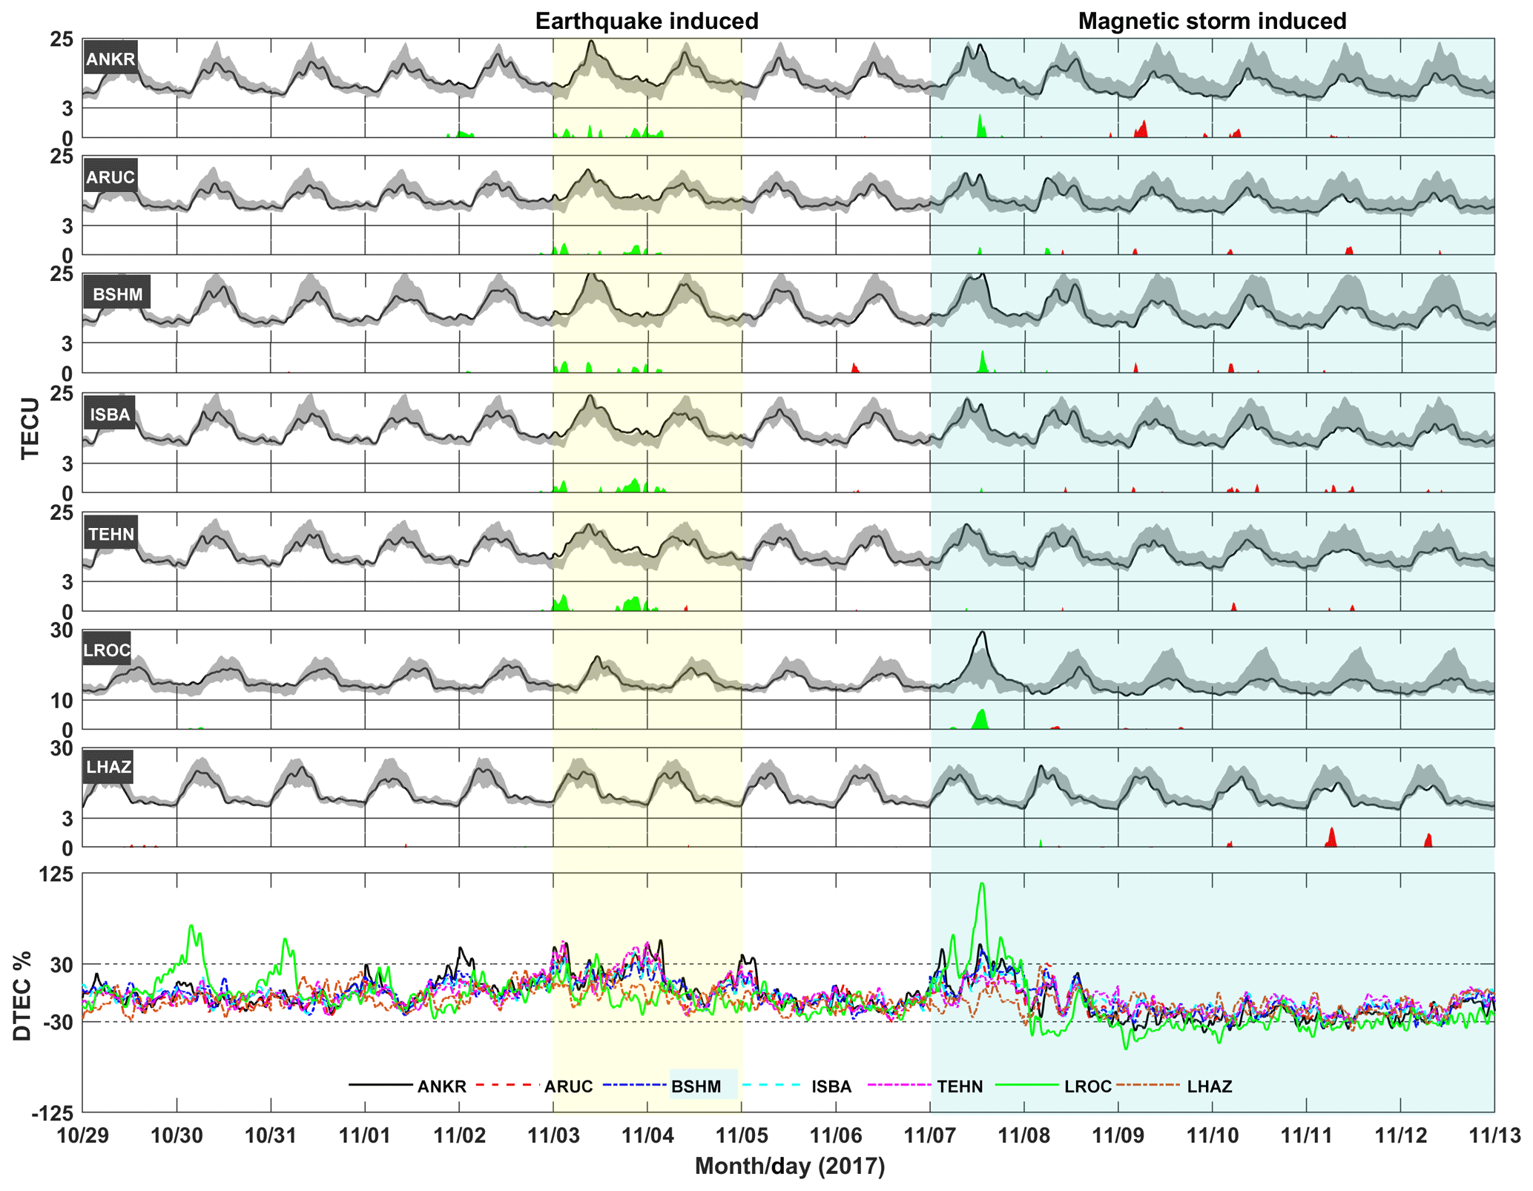Click the 11/07 x-axis date label
1533x1191 pixels.
[x=930, y=1135]
